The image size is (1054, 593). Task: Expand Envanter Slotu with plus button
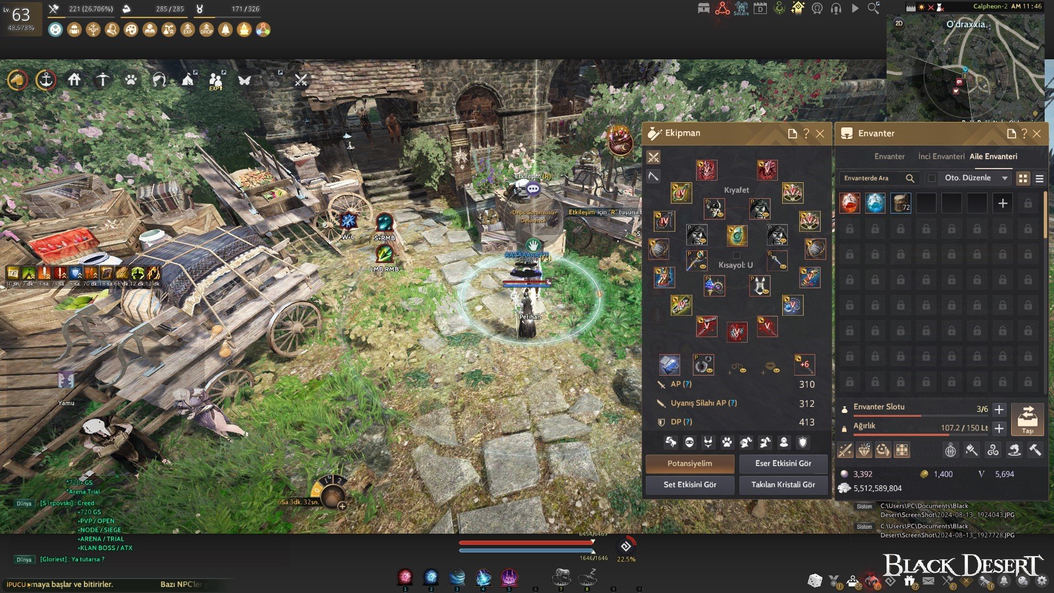999,410
